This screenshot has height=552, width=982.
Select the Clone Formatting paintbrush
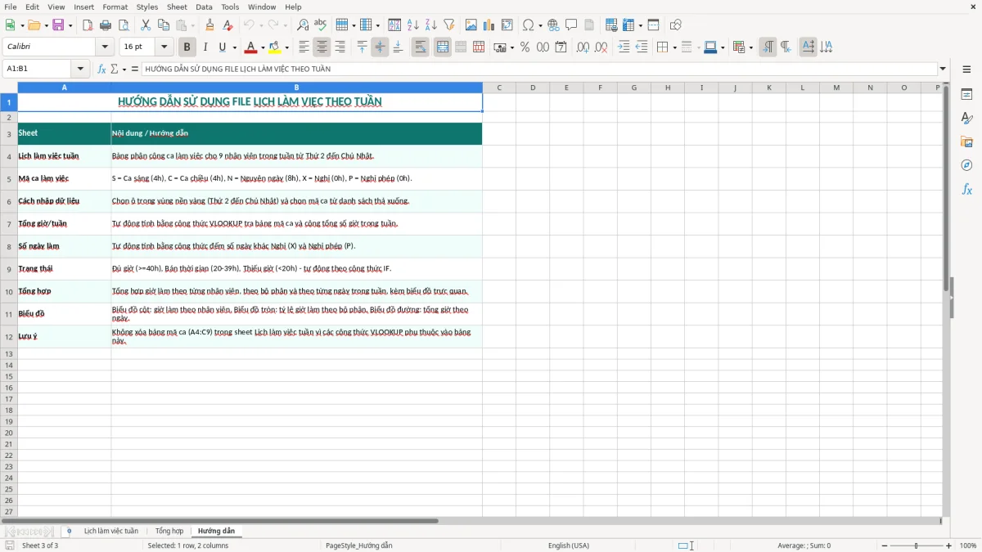click(210, 25)
